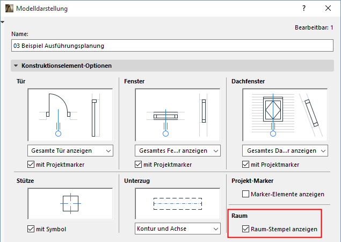Disable 'mit Symbol' for Stütze
Screen dimensions: 341x242
[x=31, y=230]
